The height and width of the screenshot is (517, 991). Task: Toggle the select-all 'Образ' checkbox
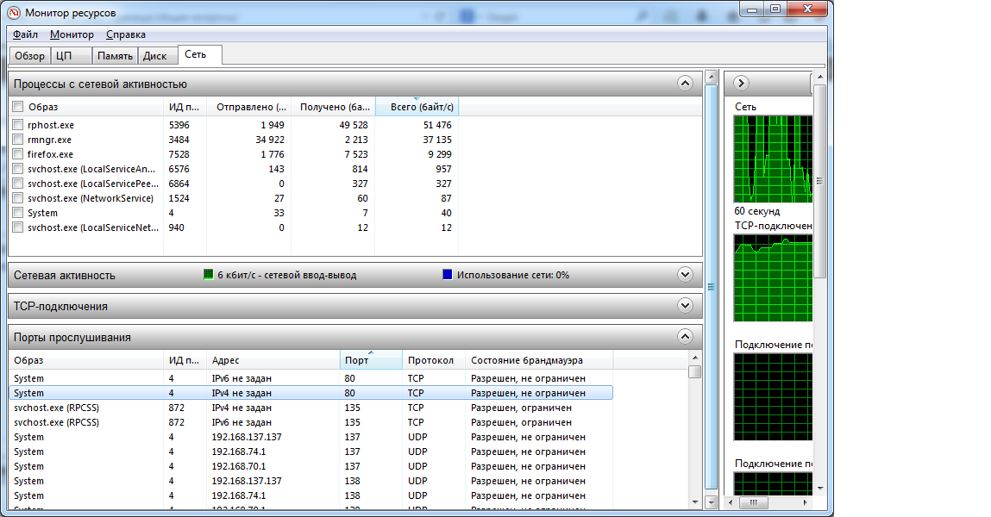tap(18, 107)
